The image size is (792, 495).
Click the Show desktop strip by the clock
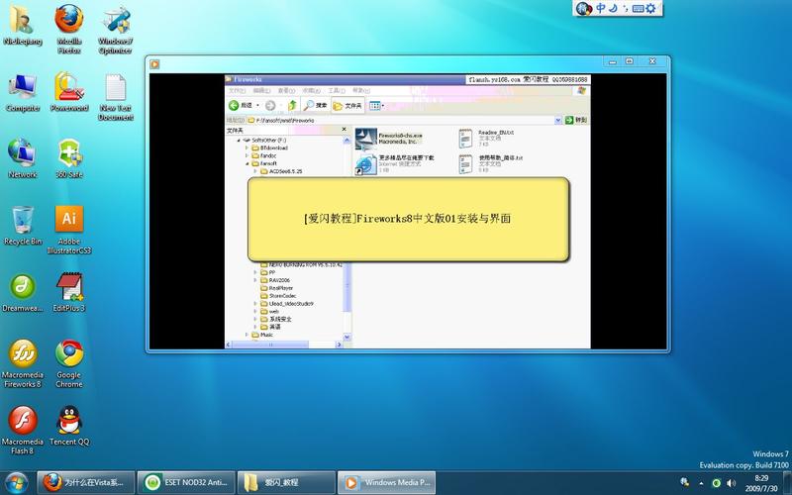click(788, 482)
